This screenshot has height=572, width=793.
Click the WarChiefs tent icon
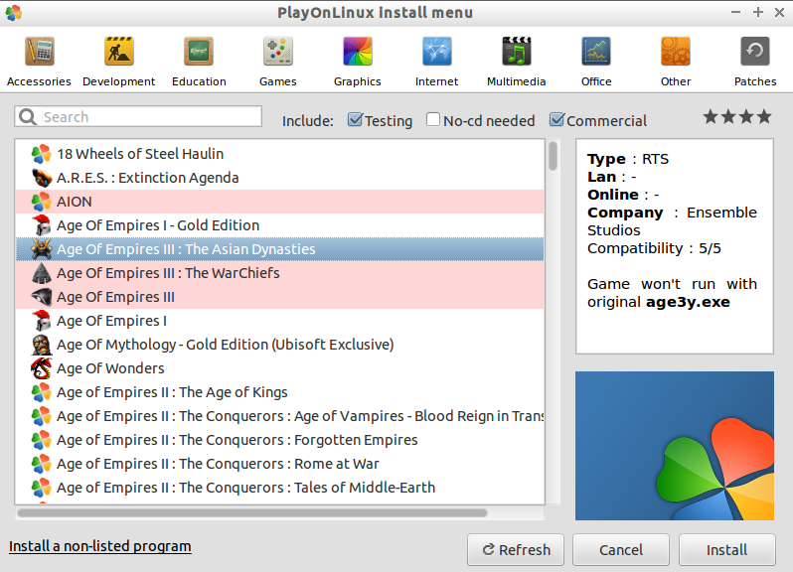[42, 273]
